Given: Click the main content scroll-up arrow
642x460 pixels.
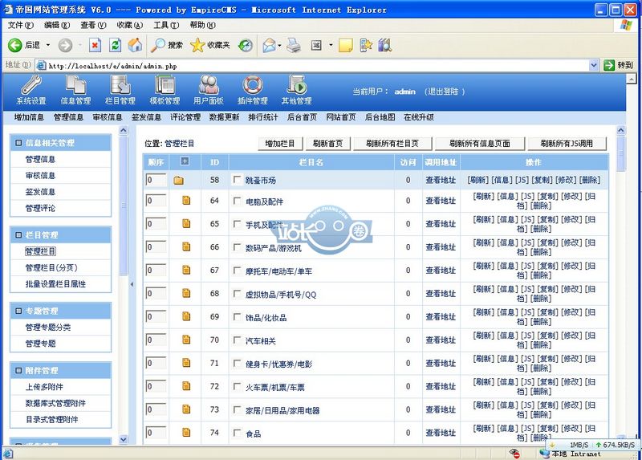Looking at the screenshot, I should coord(620,130).
